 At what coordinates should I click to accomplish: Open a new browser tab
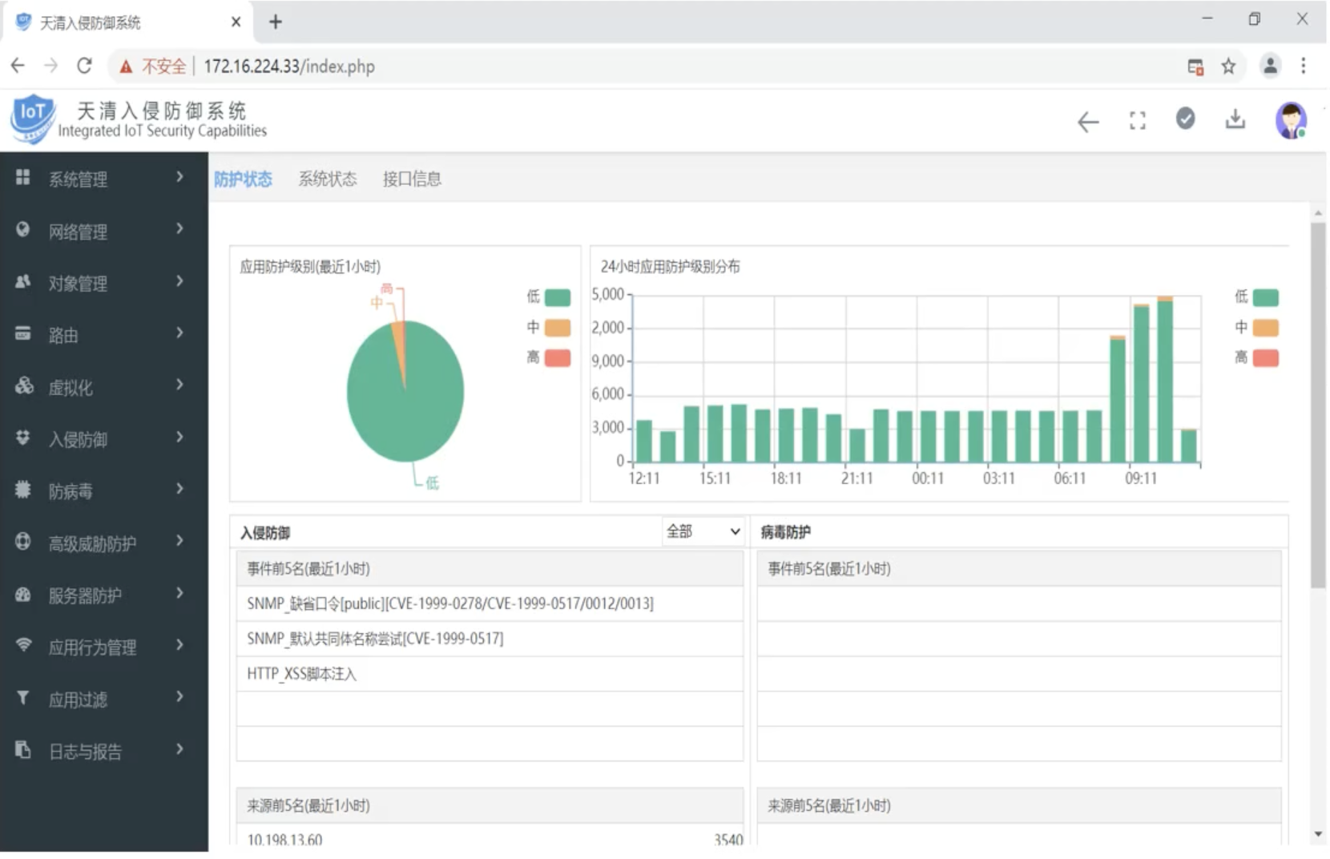coord(276,22)
